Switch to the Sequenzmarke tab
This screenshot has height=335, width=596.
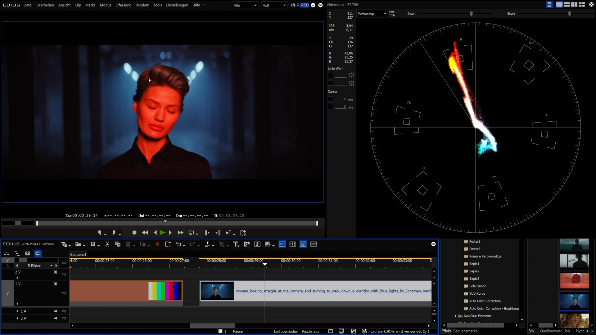coord(465,331)
